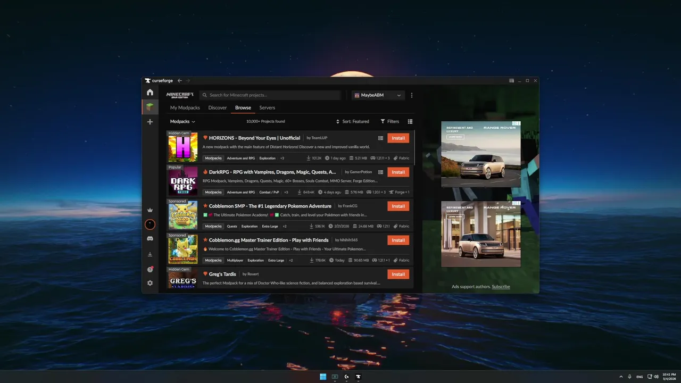681x383 pixels.
Task: Install Cobblemon SMP modpack
Action: click(398, 206)
